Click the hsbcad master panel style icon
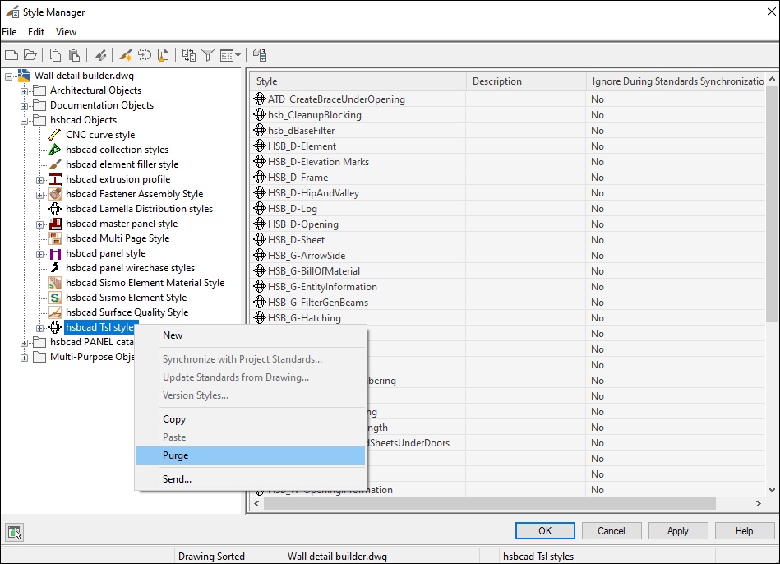The image size is (780, 564). point(55,224)
